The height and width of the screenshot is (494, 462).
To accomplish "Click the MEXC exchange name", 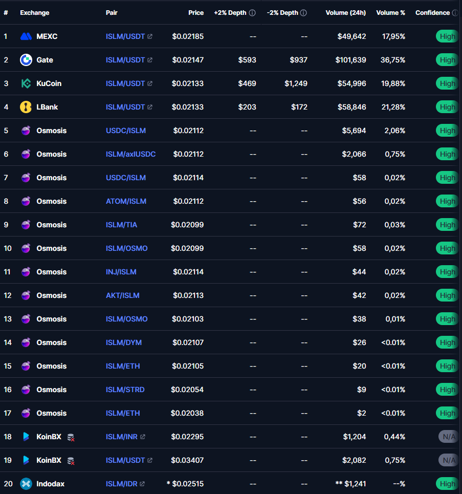I will (x=47, y=36).
